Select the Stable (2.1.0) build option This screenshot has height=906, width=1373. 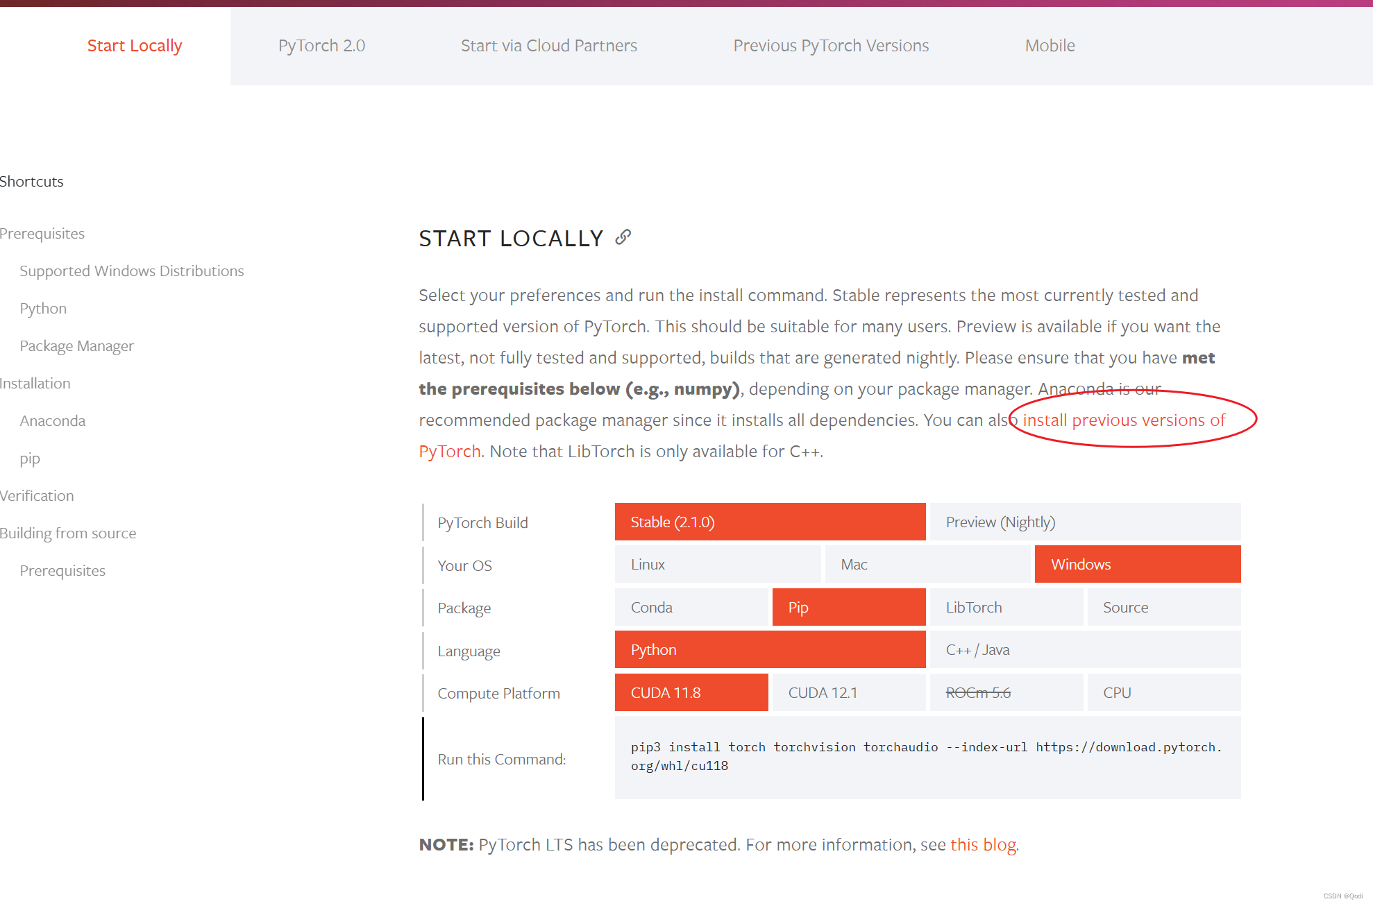(769, 522)
